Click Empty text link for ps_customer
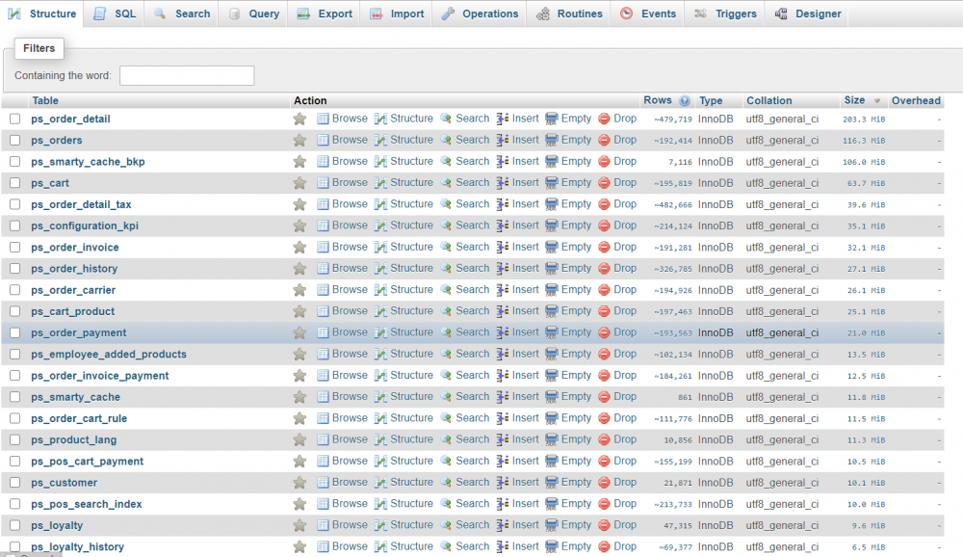This screenshot has height=557, width=963. pyautogui.click(x=576, y=482)
